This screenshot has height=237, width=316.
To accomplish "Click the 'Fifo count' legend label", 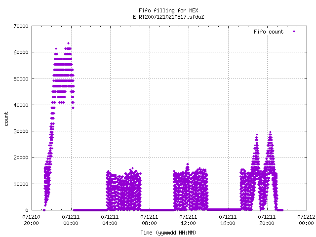I will (x=269, y=32).
